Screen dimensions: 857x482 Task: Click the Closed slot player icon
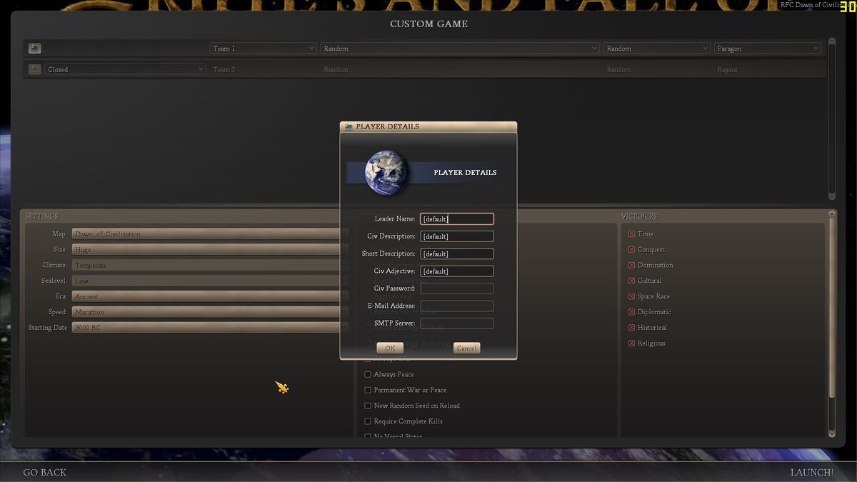click(34, 69)
